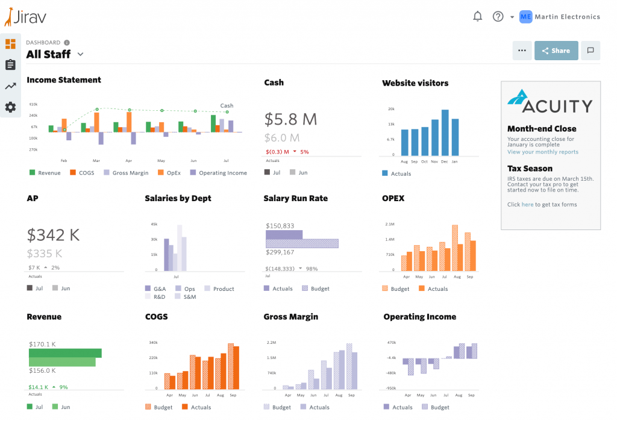Expand the All Staff dashboard dropdown

pos(80,54)
